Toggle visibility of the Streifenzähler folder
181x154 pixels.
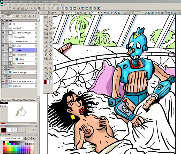(x=3, y=37)
